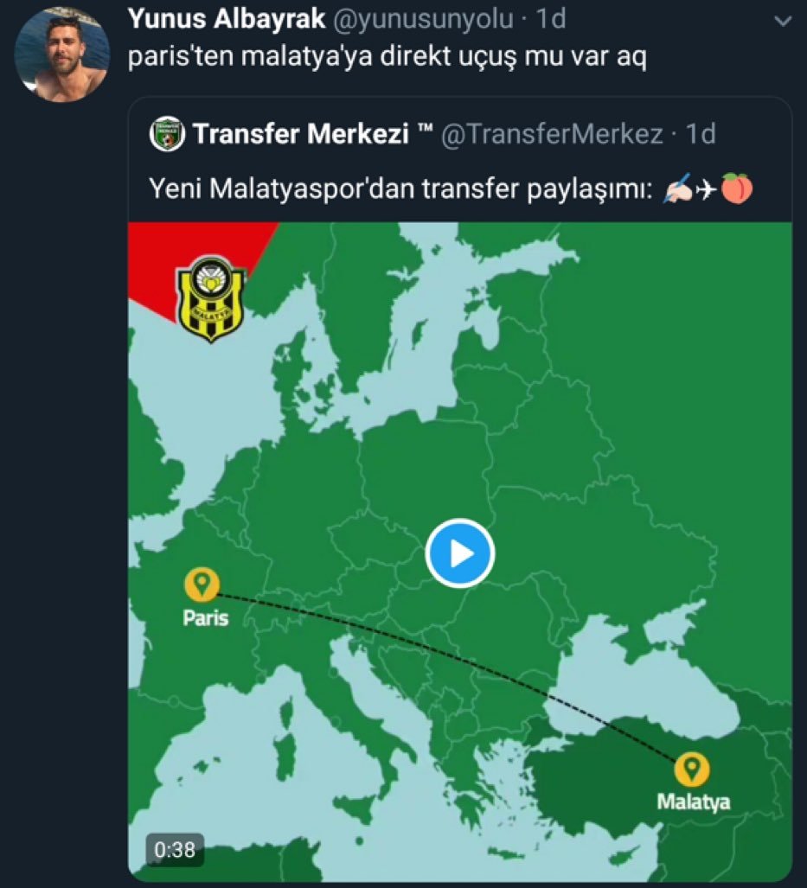Expand the tweet options chevron
This screenshot has height=888, width=807.
(784, 21)
